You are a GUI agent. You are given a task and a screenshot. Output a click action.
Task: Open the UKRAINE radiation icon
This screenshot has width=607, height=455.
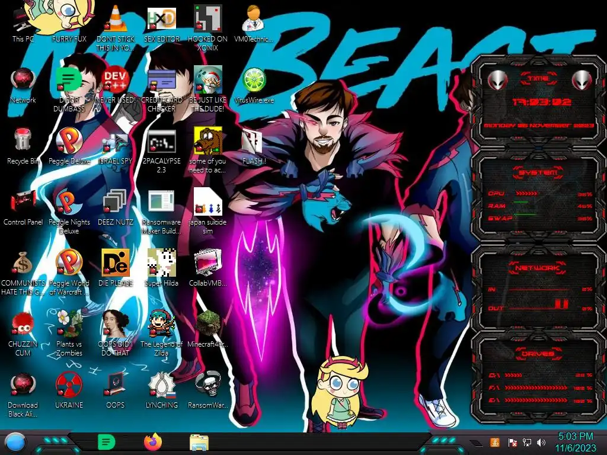click(69, 391)
